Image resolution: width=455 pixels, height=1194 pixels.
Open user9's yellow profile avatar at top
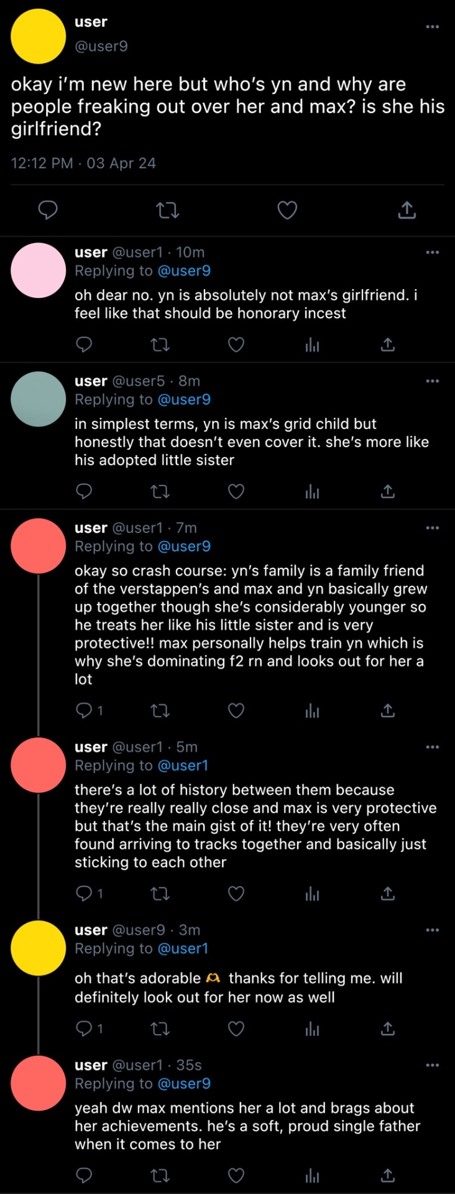click(x=39, y=36)
